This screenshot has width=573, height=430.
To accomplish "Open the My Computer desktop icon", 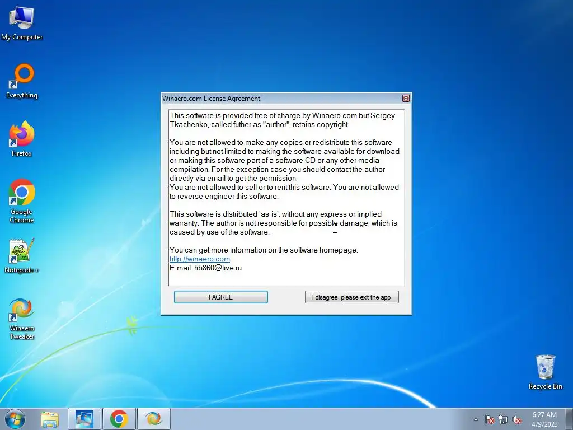I will [22, 22].
